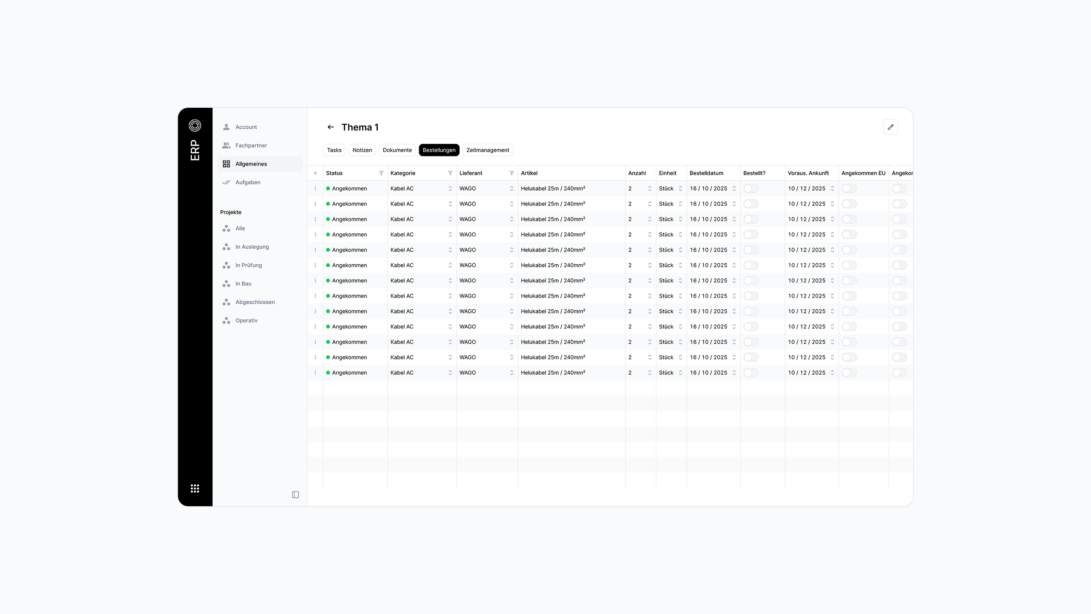
Task: Click the pencil edit icon
Action: [891, 127]
